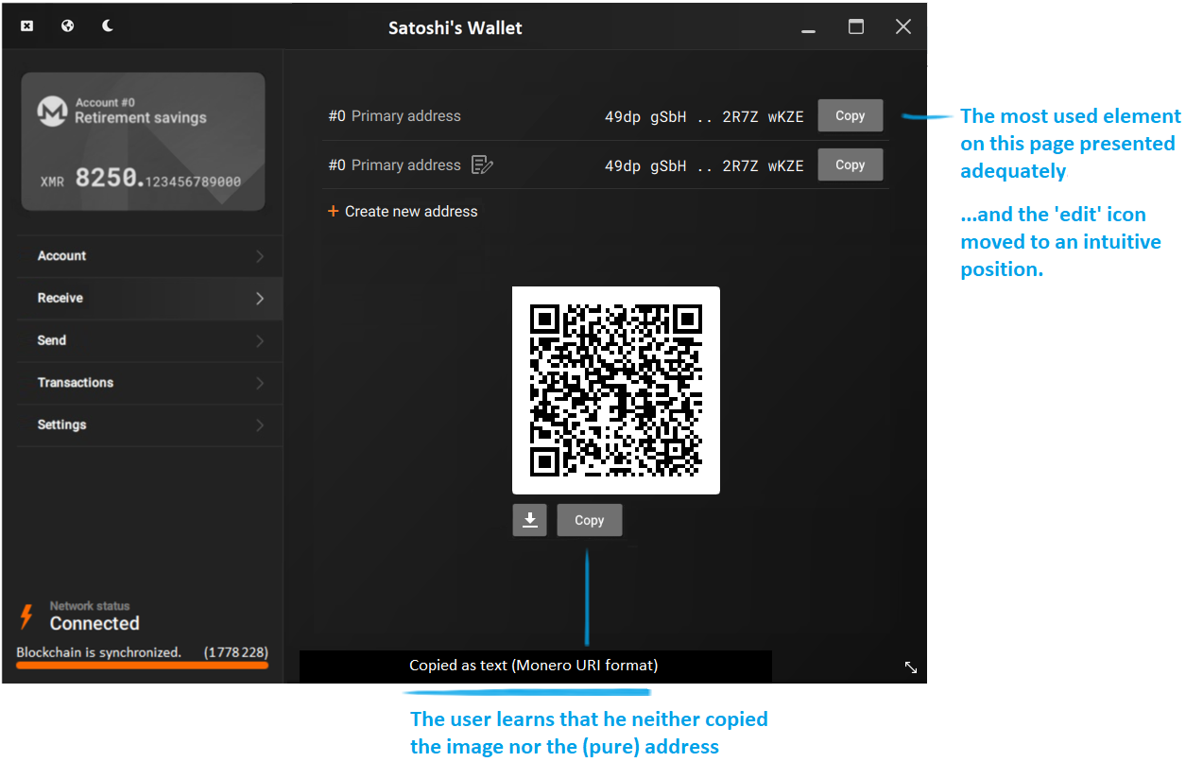Expand the Transactions row chevron
This screenshot has width=1186, height=762.
260,384
